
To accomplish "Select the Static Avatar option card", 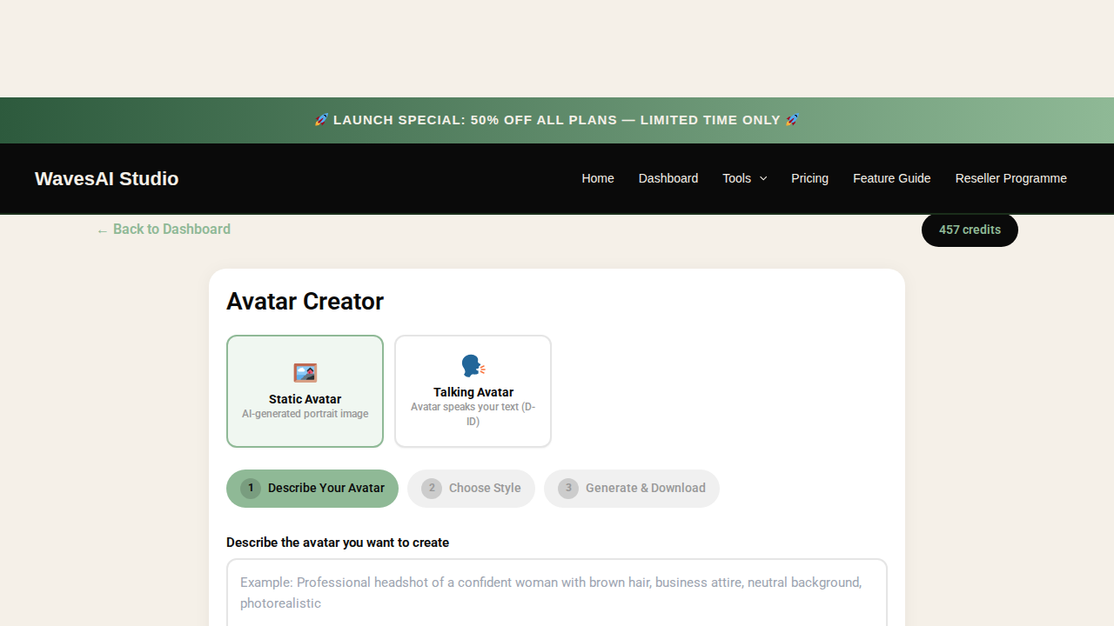I will 305,391.
